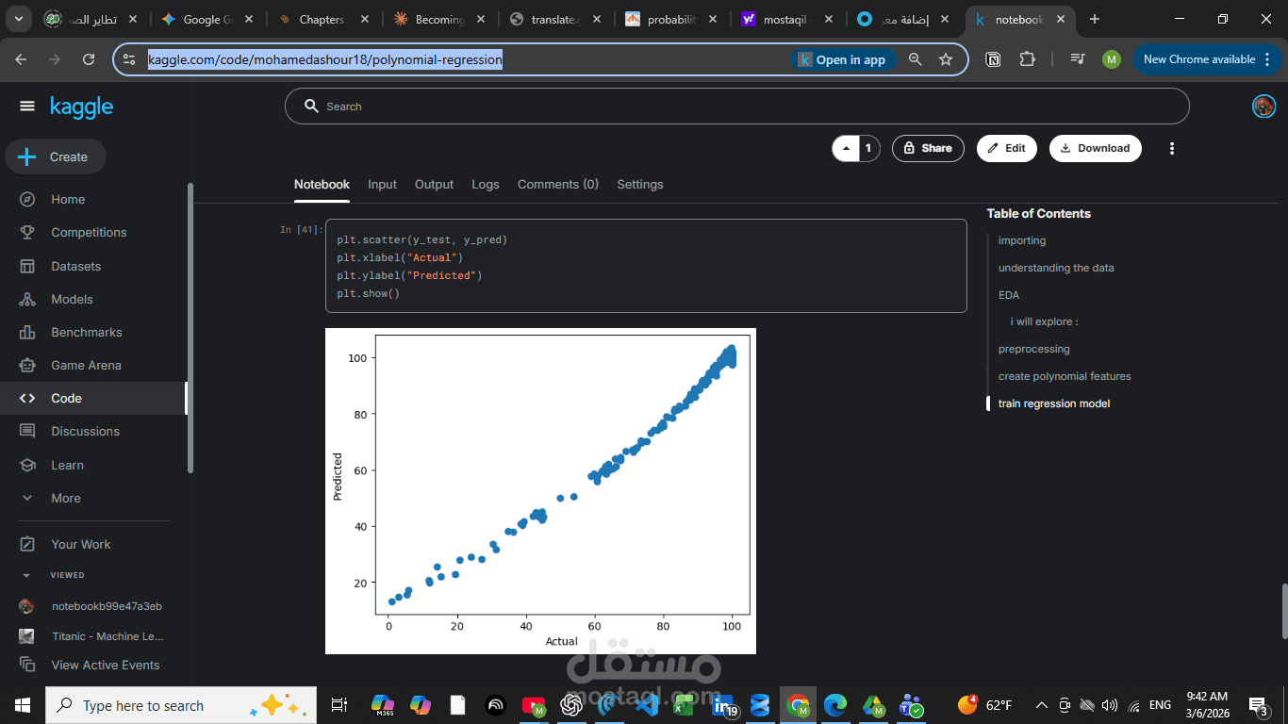Click the Kaggle logo
This screenshot has height=724, width=1288.
pyautogui.click(x=82, y=107)
